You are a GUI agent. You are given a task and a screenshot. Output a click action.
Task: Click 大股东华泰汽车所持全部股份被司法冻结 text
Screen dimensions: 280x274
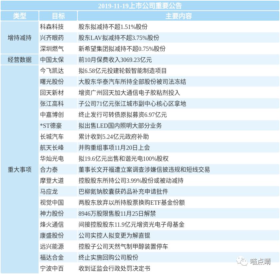tap(132, 82)
